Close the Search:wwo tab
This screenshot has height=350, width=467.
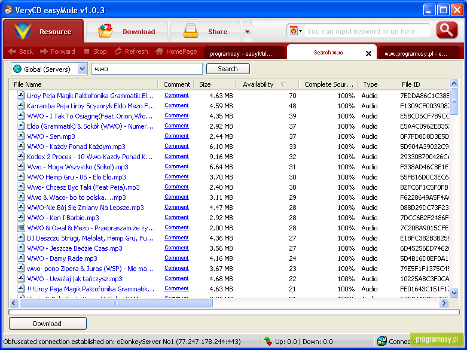pyautogui.click(x=368, y=53)
